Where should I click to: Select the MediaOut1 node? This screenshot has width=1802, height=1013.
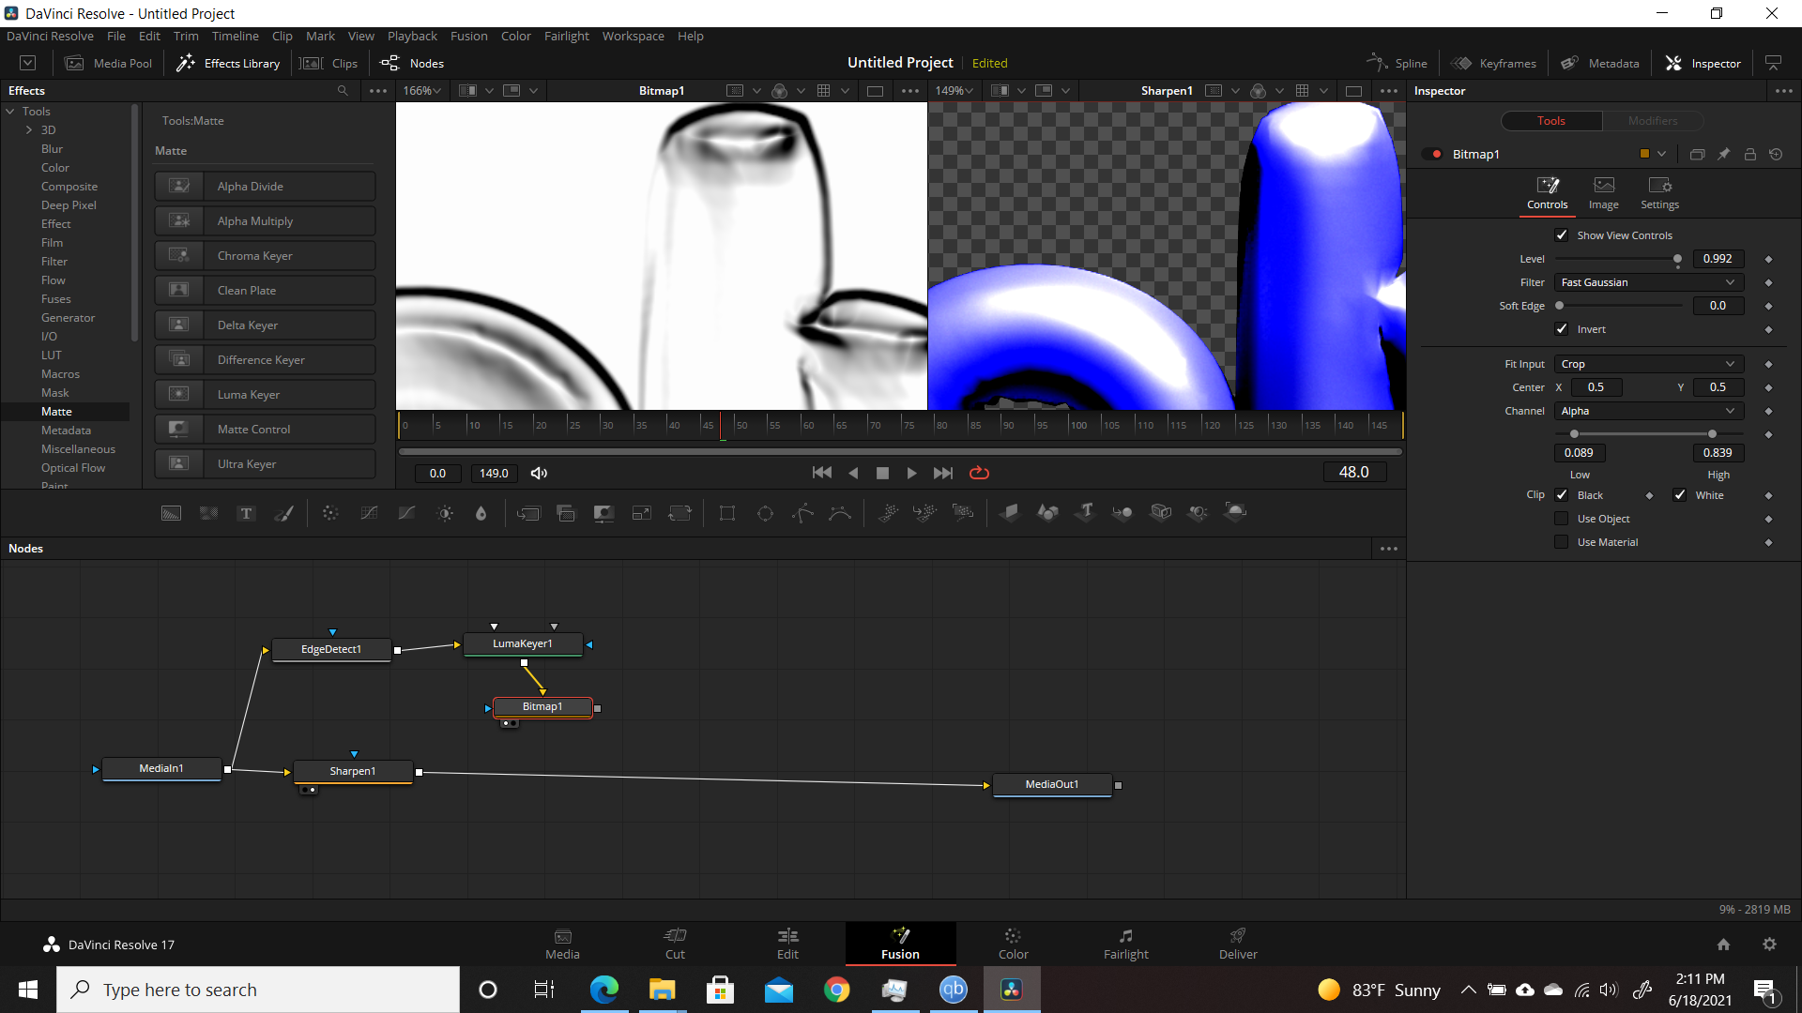click(1052, 784)
